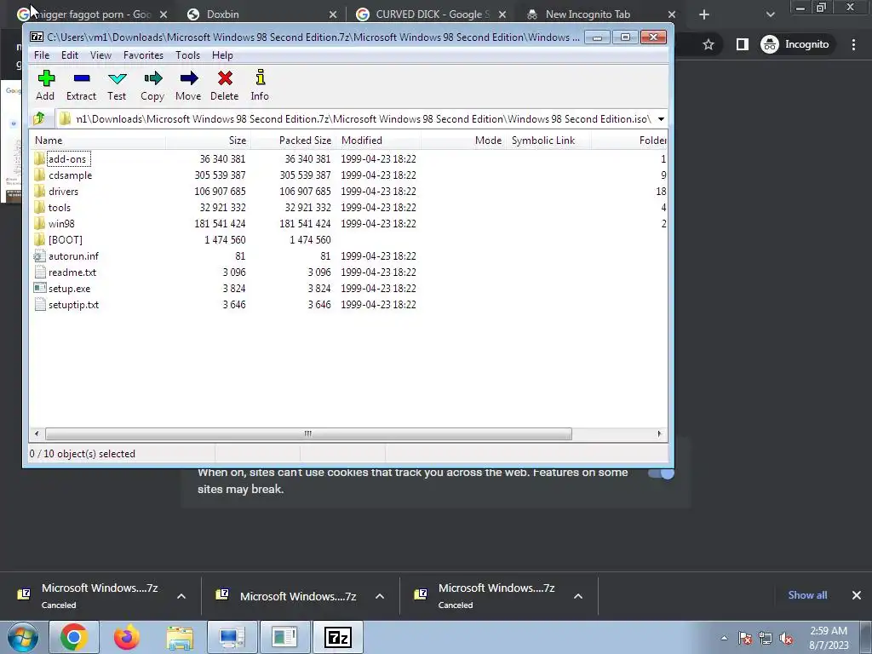Toggle the third-party cookies switch
This screenshot has height=654, width=872.
pyautogui.click(x=661, y=473)
